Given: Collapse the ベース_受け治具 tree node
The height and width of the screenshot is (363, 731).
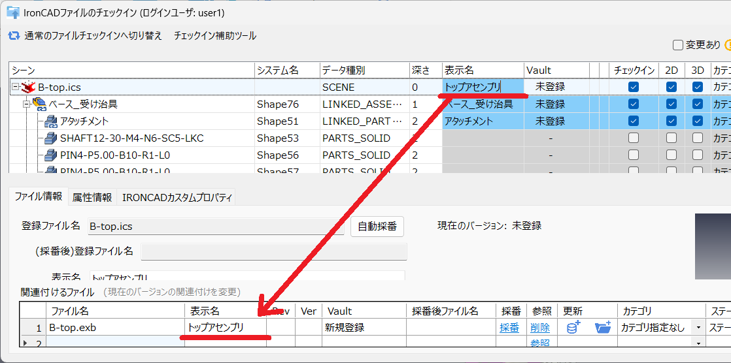Looking at the screenshot, I should [27, 104].
